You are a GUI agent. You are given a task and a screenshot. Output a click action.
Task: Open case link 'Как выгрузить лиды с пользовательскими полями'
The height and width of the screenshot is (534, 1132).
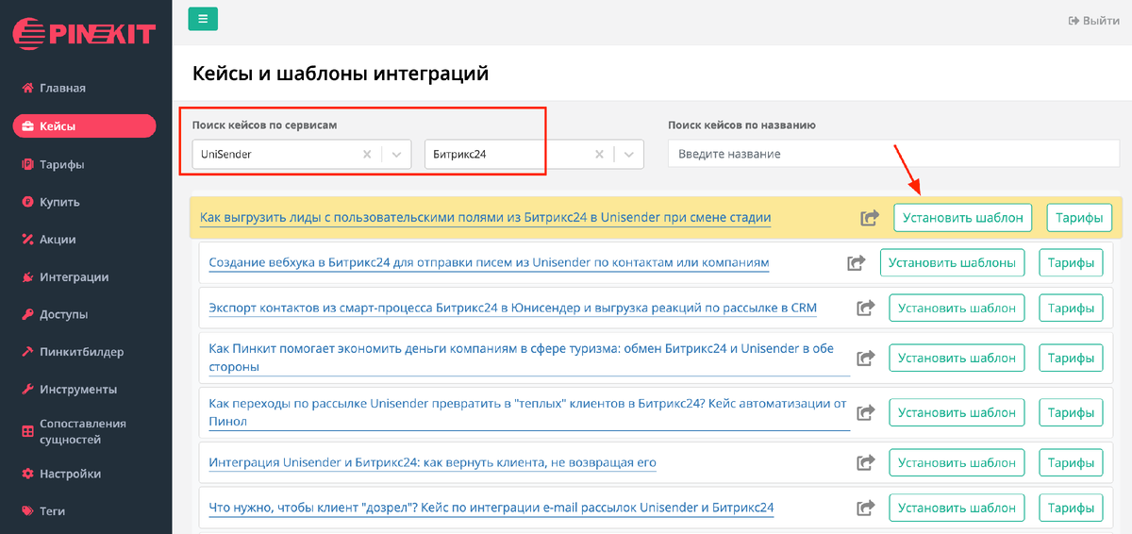pyautogui.click(x=486, y=218)
